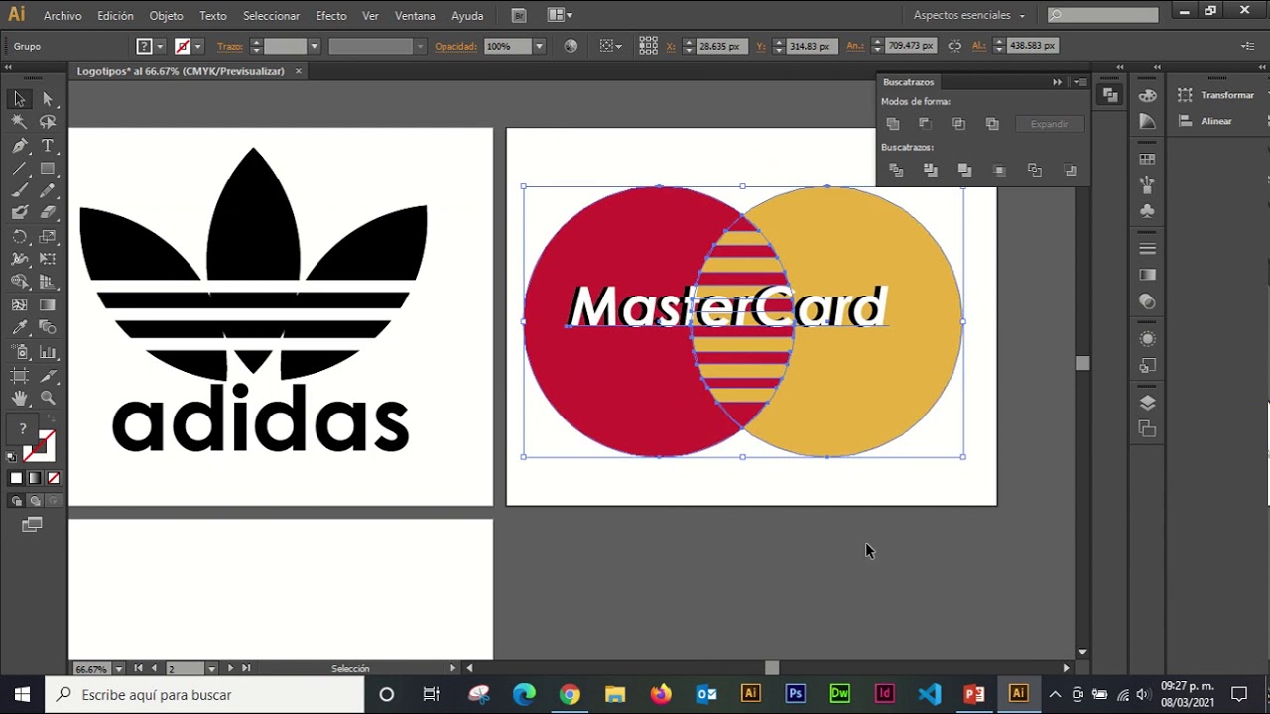Select the Magic Wand tool
1270x714 pixels.
pyautogui.click(x=19, y=122)
